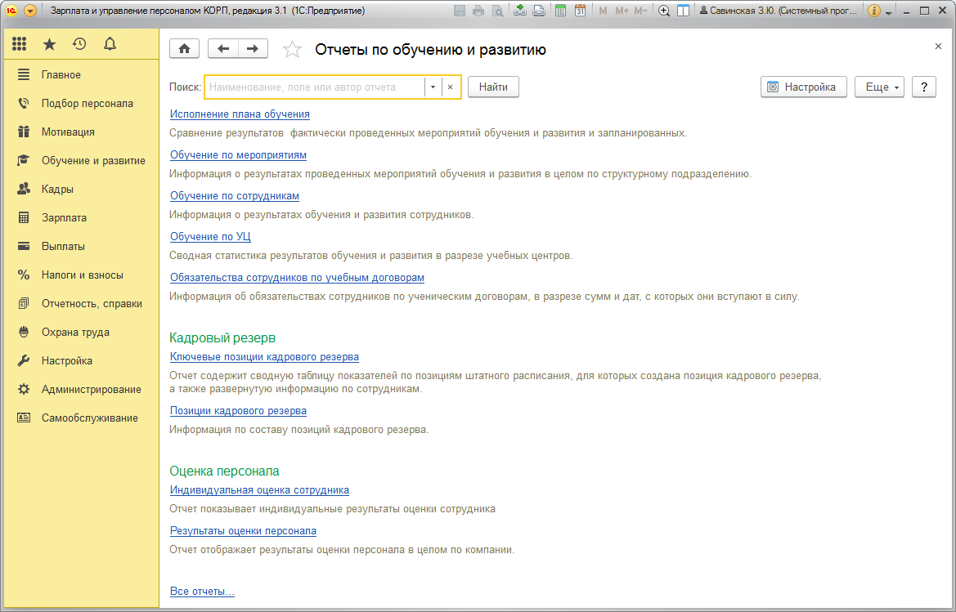Open report Обучение по мероприятиям
This screenshot has width=956, height=612.
click(x=239, y=155)
